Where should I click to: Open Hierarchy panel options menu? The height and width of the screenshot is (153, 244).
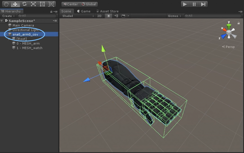(55, 12)
